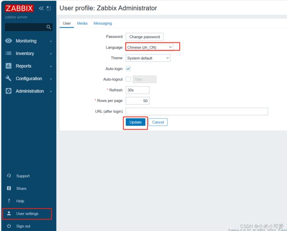The width and height of the screenshot is (287, 231).
Task: Expand the Administration menu chevron
Action: pos(51,91)
